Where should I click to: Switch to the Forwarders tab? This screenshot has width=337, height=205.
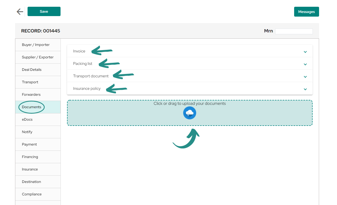point(38,95)
